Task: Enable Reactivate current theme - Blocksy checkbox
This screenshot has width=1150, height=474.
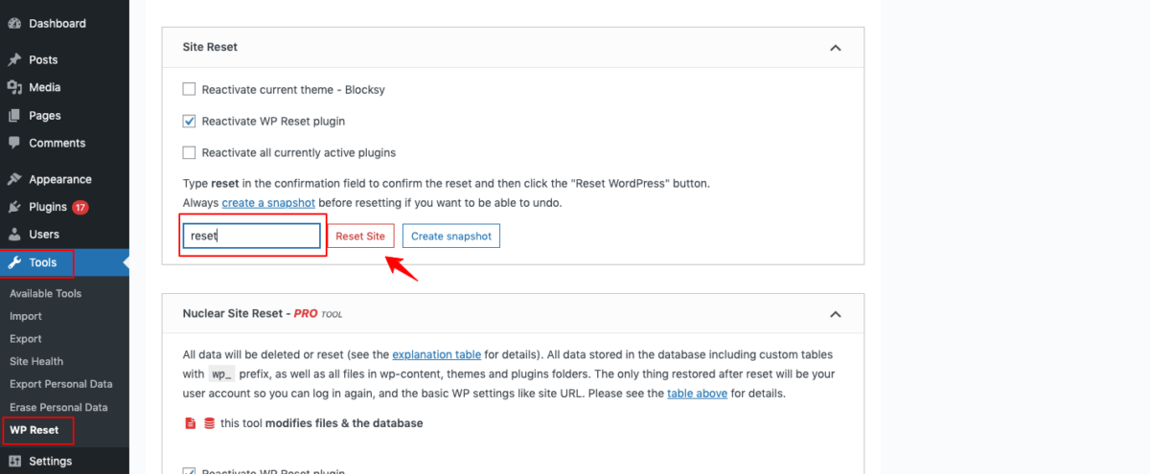Action: [x=189, y=89]
